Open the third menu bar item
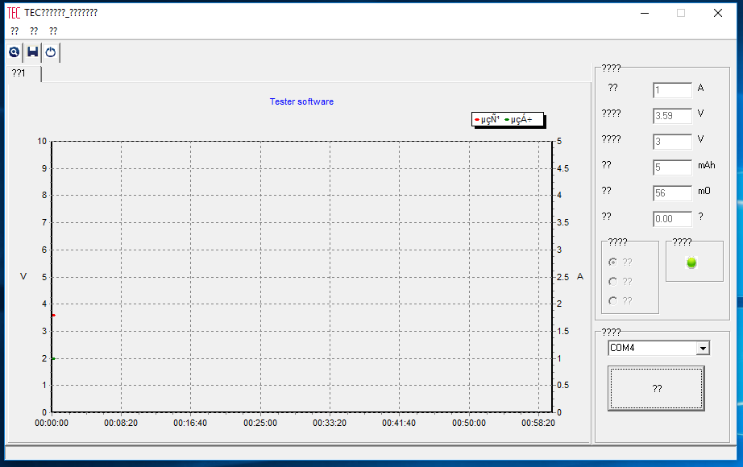The height and width of the screenshot is (467, 743). tap(53, 31)
